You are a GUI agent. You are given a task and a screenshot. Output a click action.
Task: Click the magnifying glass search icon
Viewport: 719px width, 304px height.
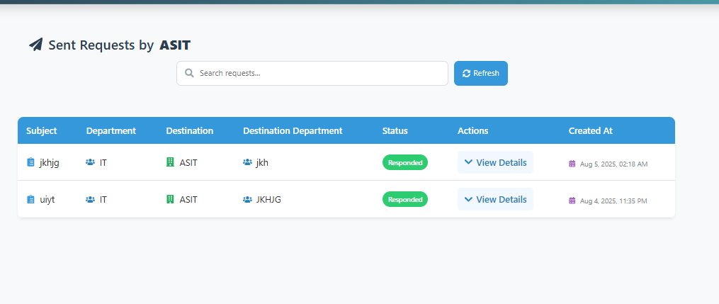click(189, 73)
